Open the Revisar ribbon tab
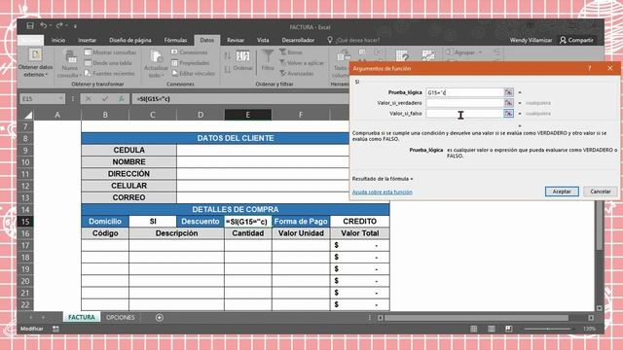 tap(236, 40)
